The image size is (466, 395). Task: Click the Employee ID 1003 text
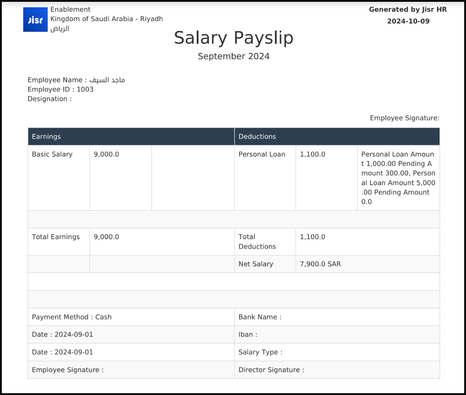tap(60, 89)
